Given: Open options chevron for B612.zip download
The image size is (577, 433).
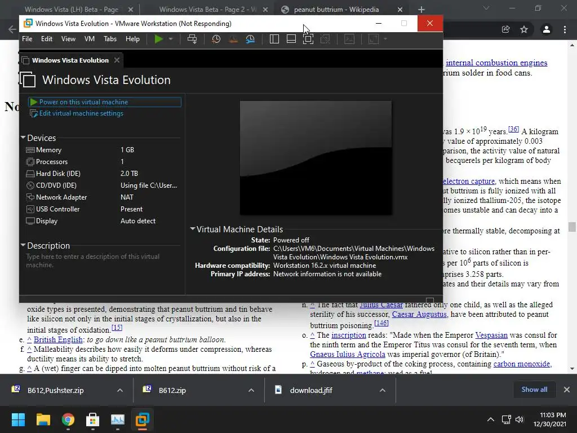Looking at the screenshot, I should point(251,390).
